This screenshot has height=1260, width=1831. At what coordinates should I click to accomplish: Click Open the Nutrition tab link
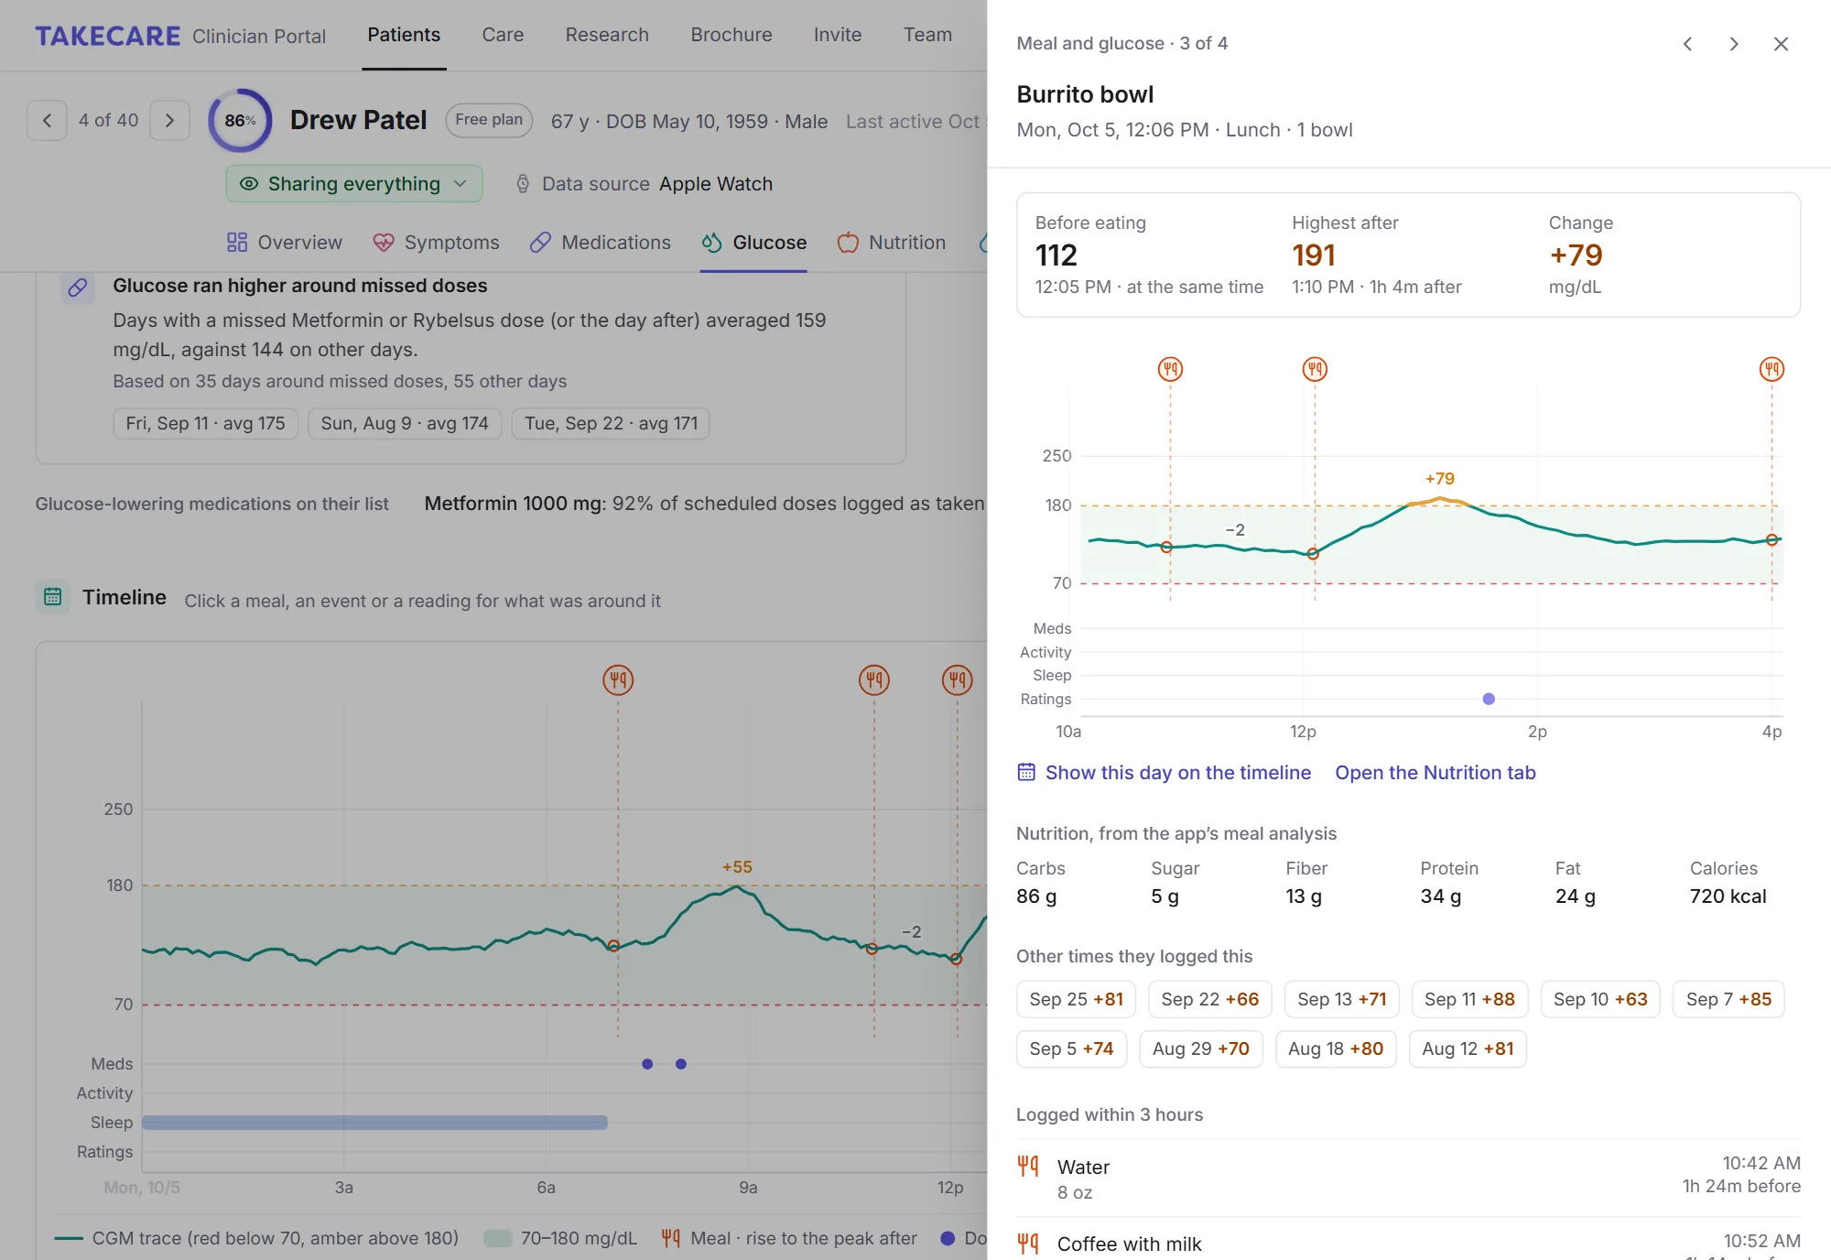pyautogui.click(x=1435, y=773)
